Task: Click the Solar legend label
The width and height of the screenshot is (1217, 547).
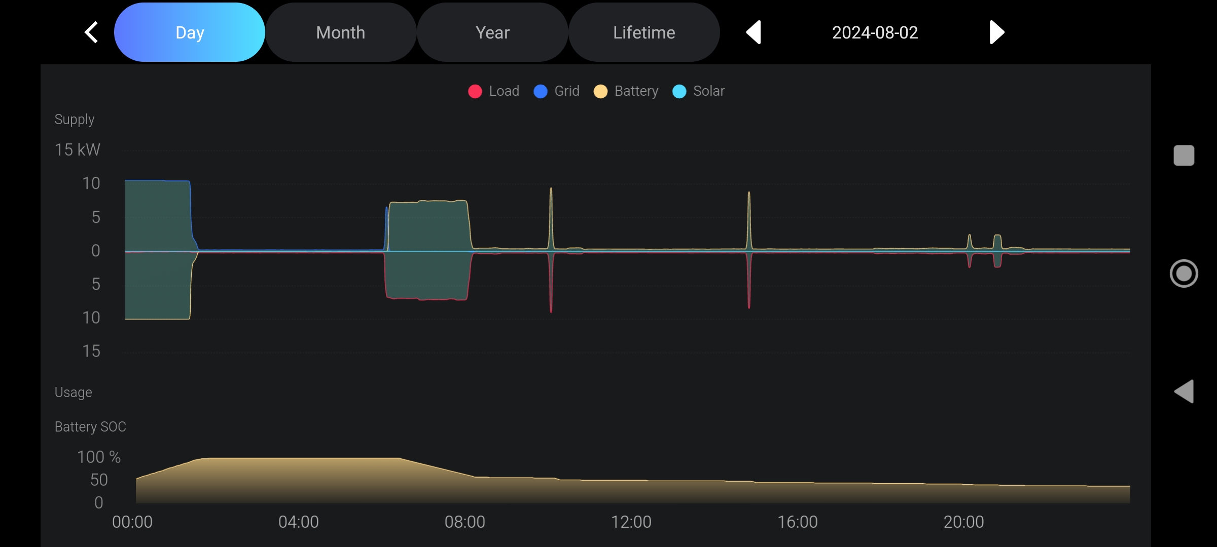Action: click(708, 91)
